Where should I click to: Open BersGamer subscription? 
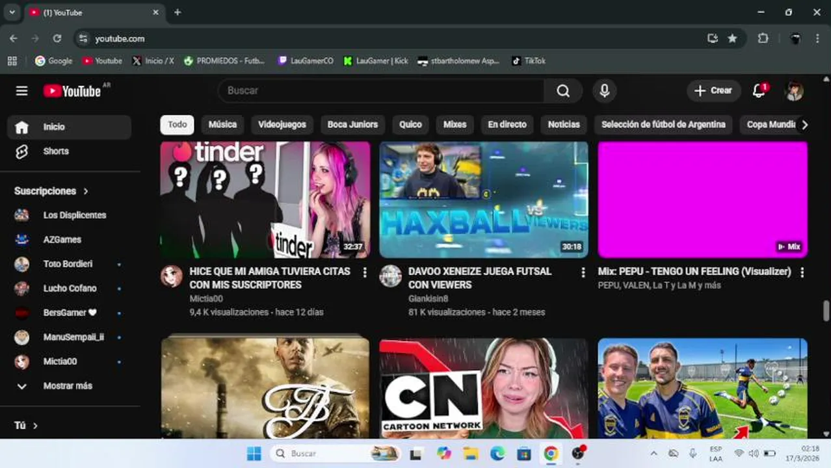click(x=69, y=313)
